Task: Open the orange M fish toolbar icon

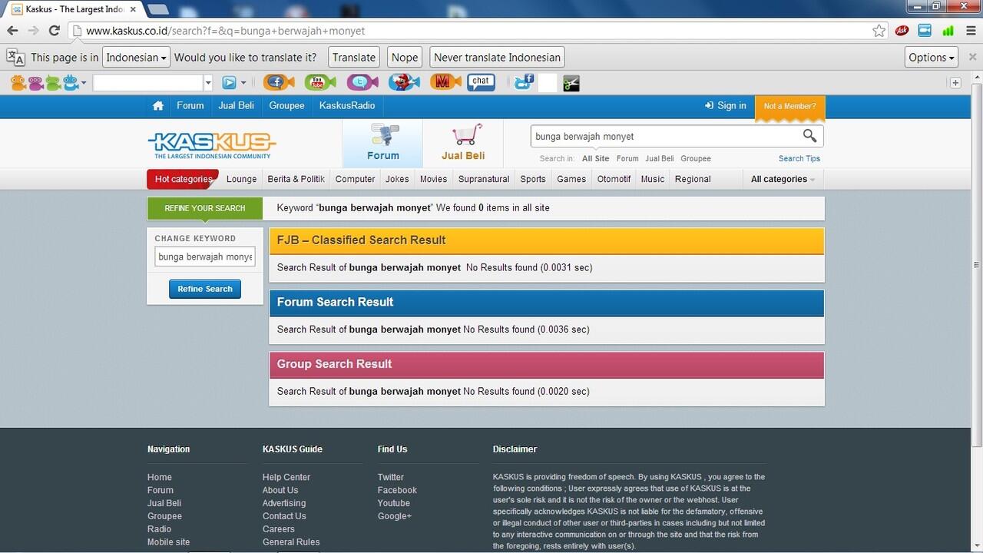Action: [x=445, y=82]
